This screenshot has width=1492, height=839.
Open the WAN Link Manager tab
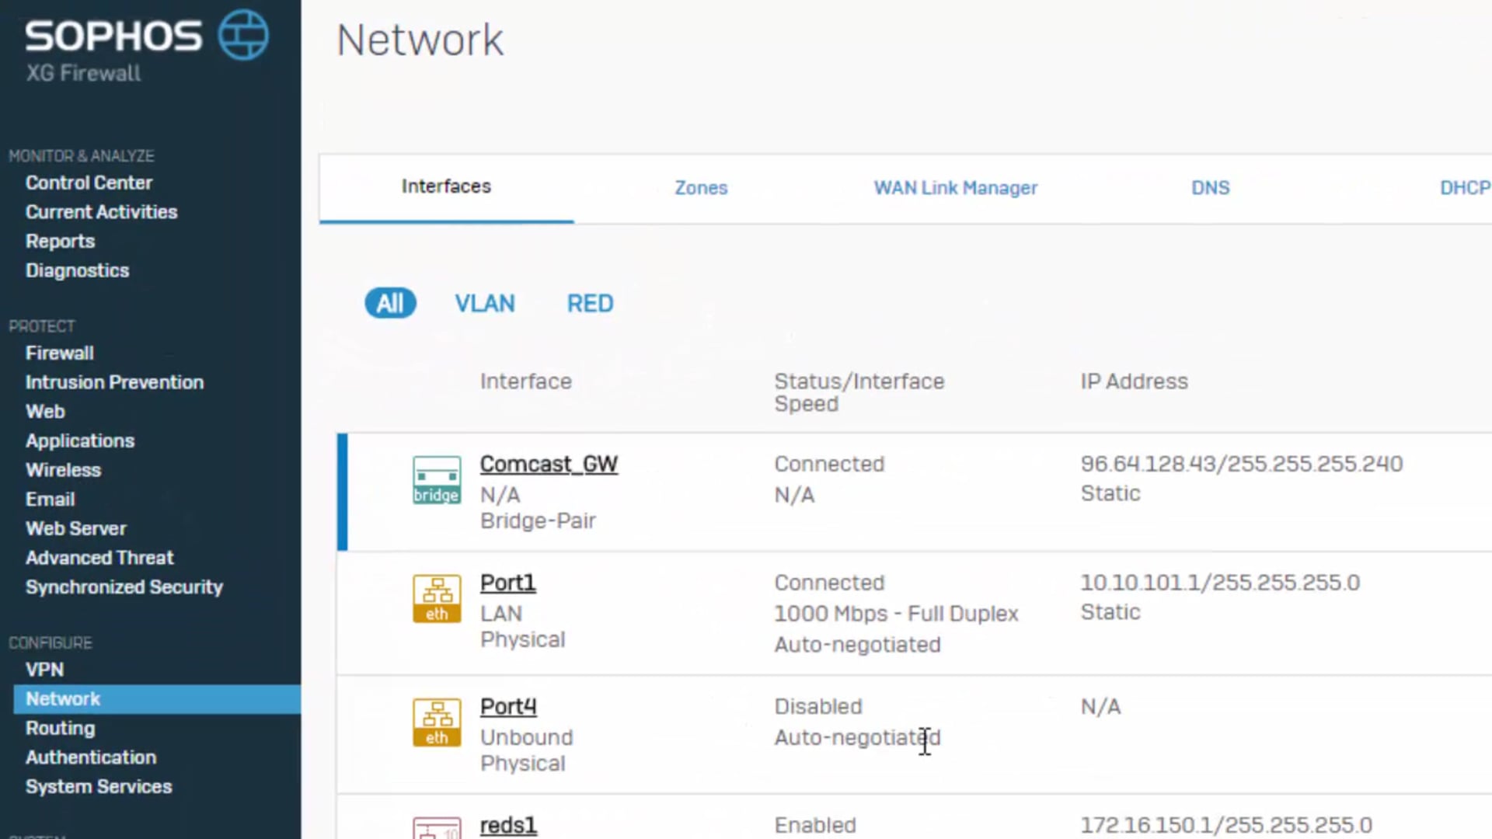click(x=955, y=188)
